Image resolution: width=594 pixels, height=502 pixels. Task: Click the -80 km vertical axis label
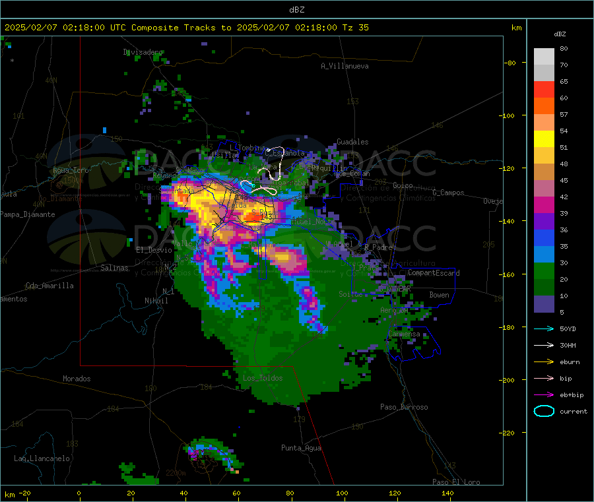(x=510, y=63)
